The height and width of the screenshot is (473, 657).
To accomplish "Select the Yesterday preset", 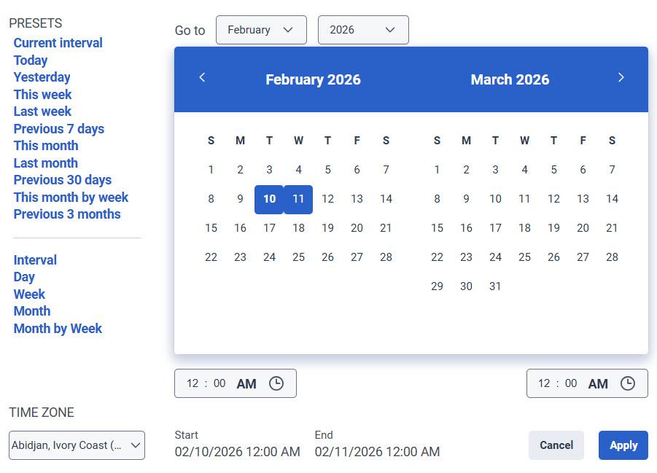I will [42, 77].
